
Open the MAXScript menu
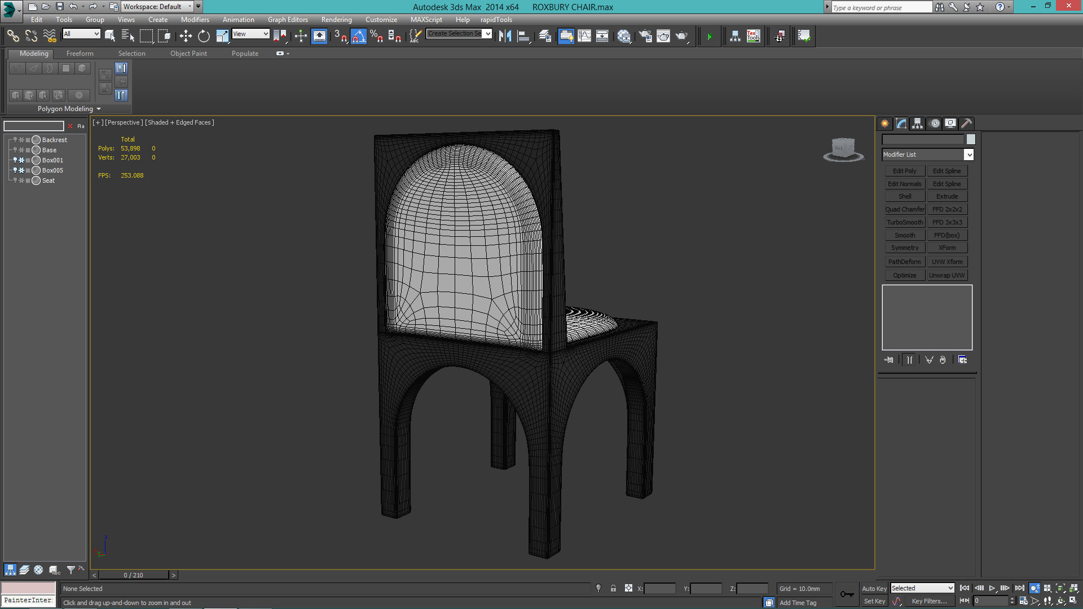point(426,20)
